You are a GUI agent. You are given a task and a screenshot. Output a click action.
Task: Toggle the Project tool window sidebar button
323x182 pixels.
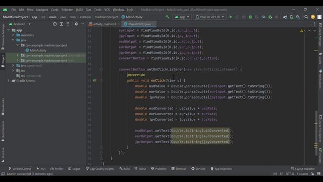click(3, 61)
